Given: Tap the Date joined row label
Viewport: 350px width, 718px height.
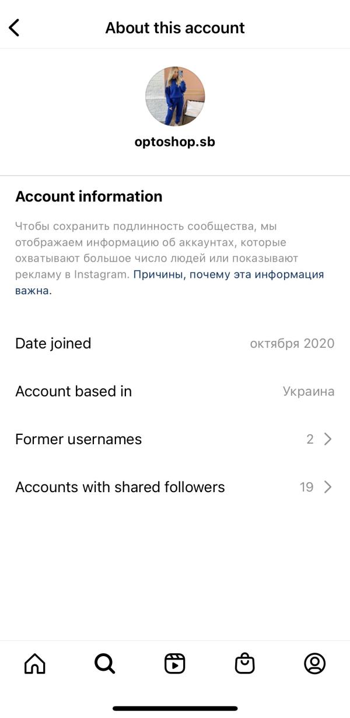Looking at the screenshot, I should pos(53,343).
